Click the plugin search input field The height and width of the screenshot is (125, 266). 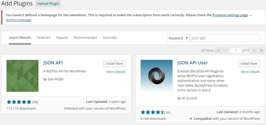[x=225, y=38]
